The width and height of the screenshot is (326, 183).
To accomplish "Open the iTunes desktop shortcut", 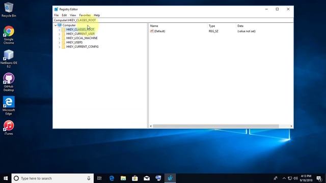I will tap(9, 128).
